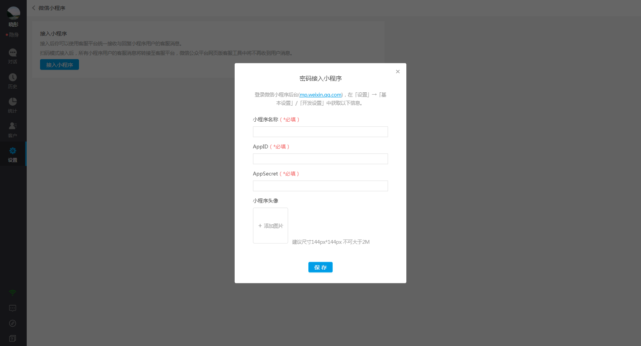The height and width of the screenshot is (346, 641).
Task: Open the 对话 conversations panel
Action: pyautogui.click(x=13, y=56)
